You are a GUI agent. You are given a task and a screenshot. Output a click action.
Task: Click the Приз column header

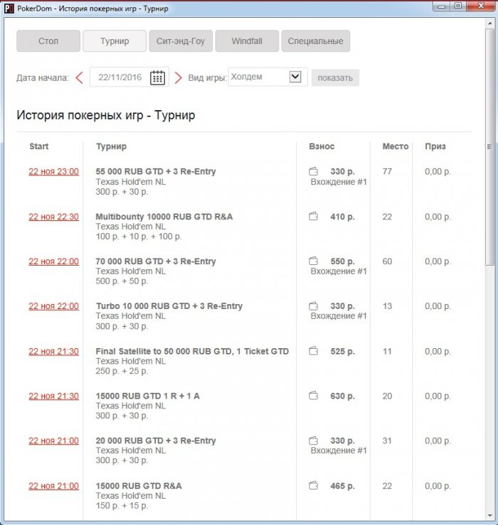pos(435,146)
